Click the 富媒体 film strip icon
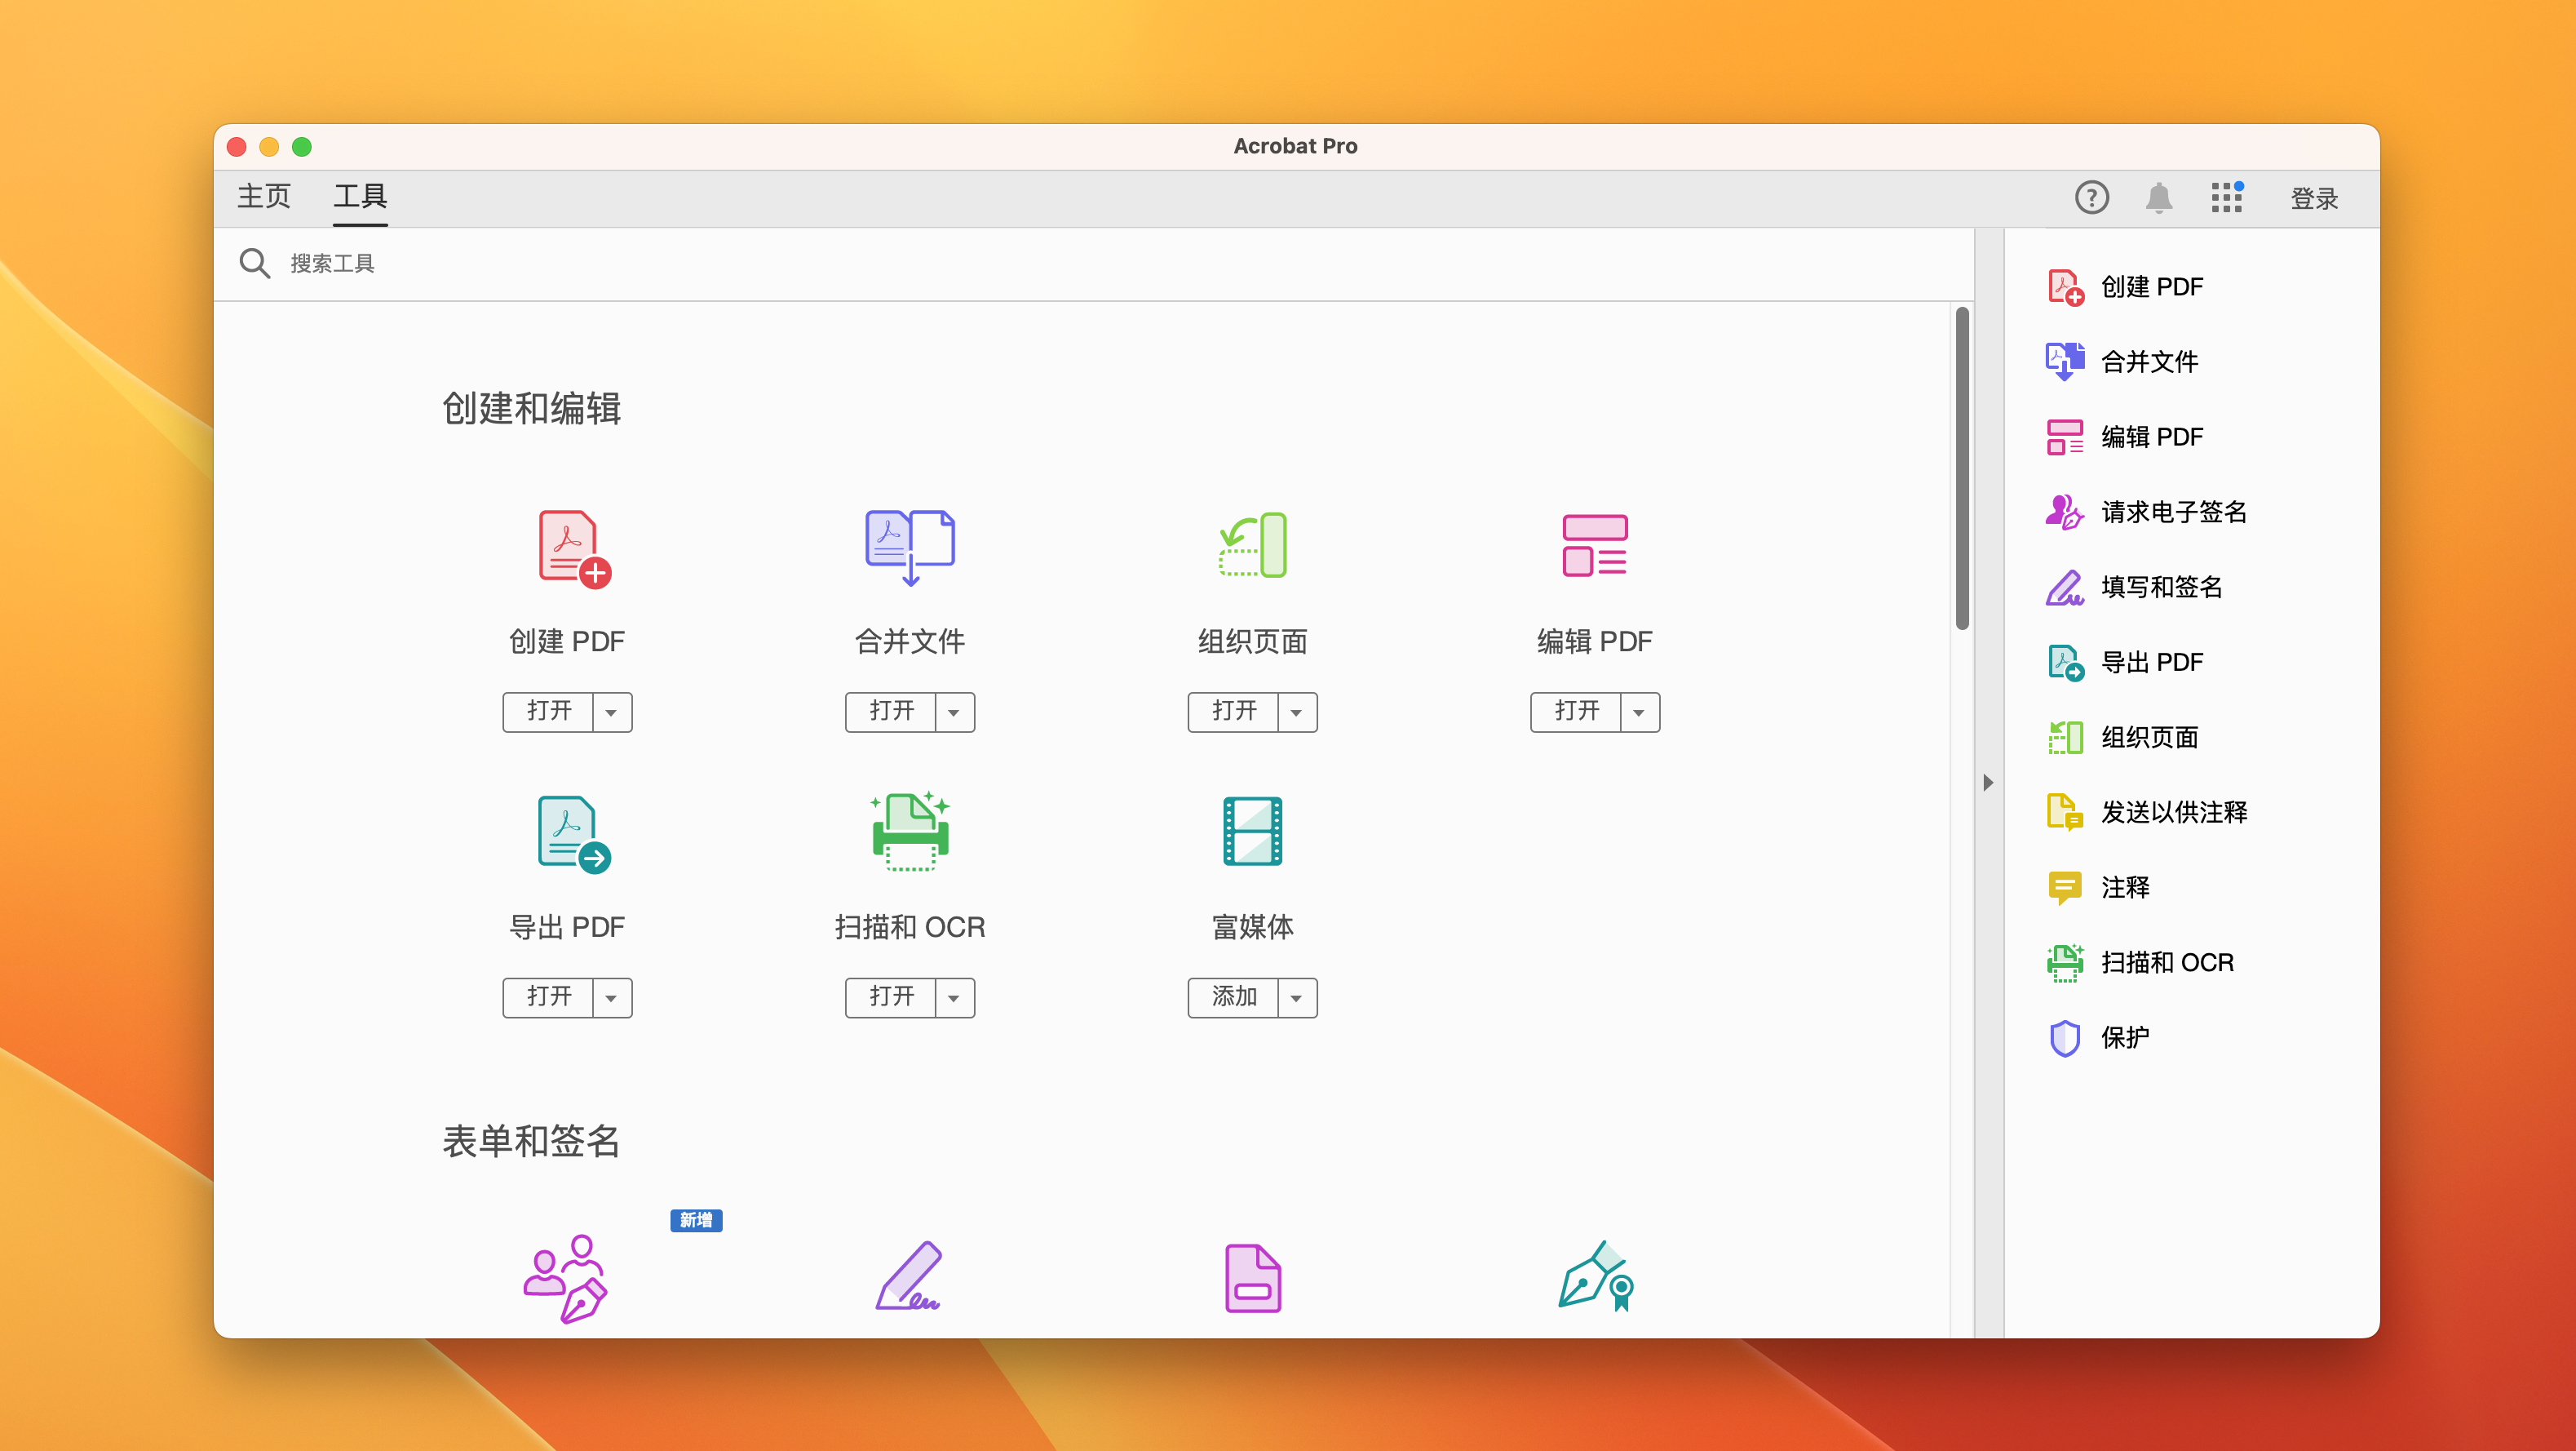This screenshot has width=2576, height=1451. pyautogui.click(x=1252, y=831)
